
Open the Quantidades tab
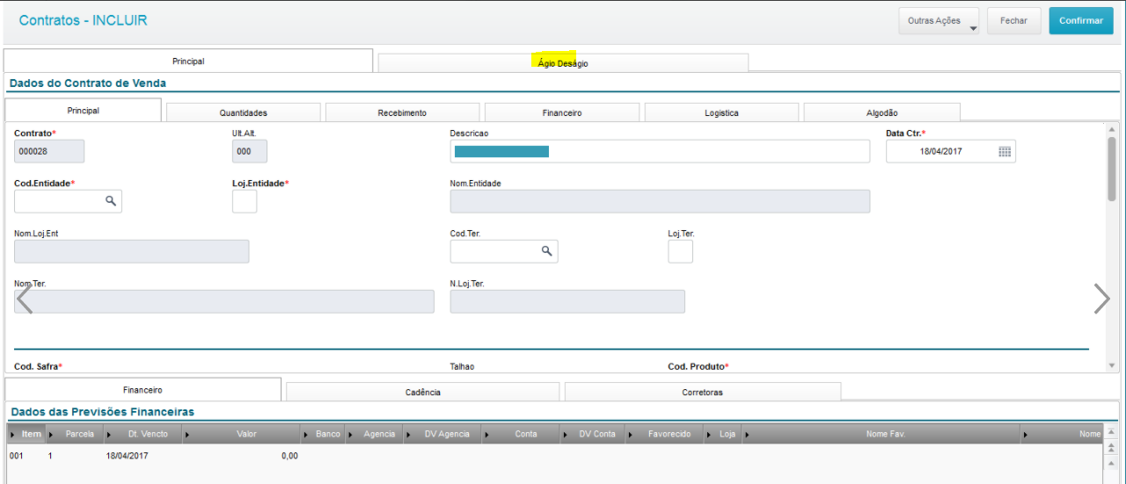tap(244, 112)
